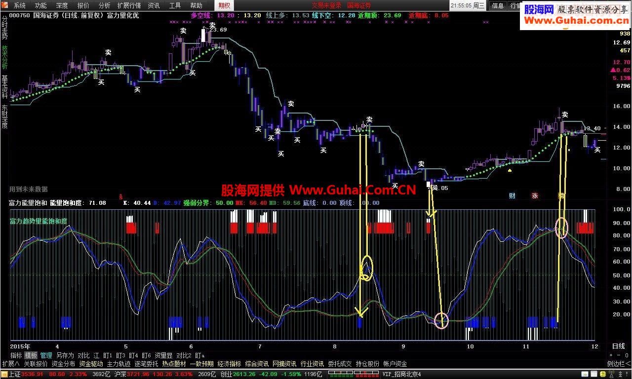The height and width of the screenshot is (379, 632).
Task: Open the 委托成交 tab
Action: [340, 364]
